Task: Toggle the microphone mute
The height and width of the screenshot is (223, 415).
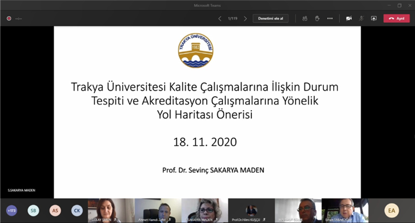Action: pyautogui.click(x=361, y=18)
